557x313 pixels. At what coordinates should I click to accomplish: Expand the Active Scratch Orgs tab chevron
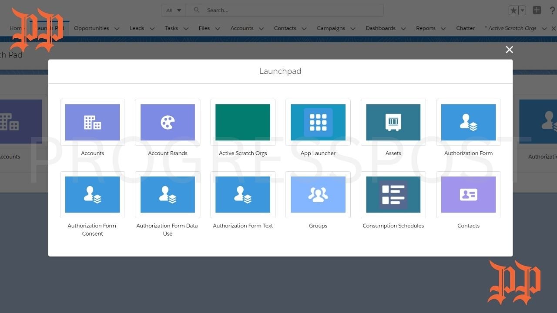(544, 29)
